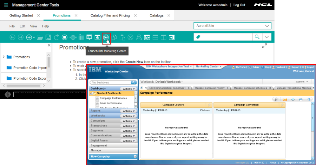Select Promotion Code Import folder

30,68
